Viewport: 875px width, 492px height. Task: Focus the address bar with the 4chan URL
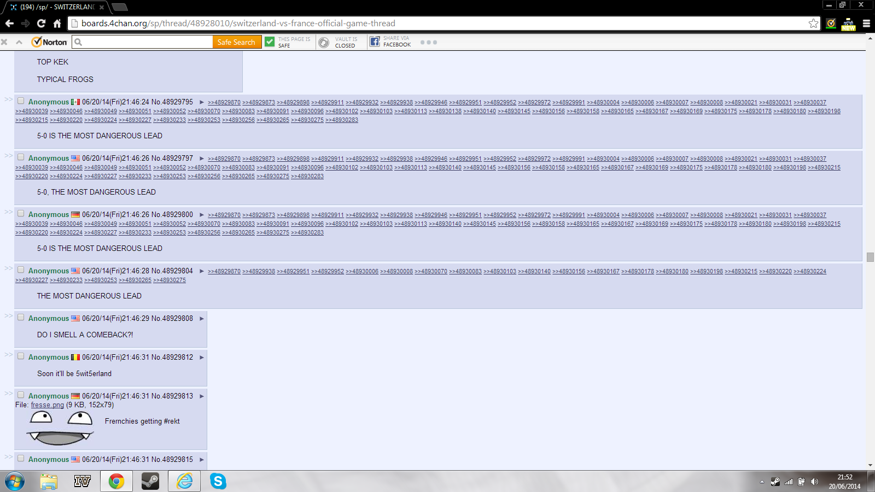tap(443, 24)
